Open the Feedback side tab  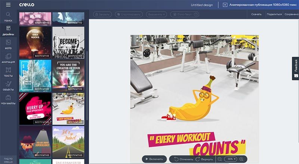click(x=296, y=68)
